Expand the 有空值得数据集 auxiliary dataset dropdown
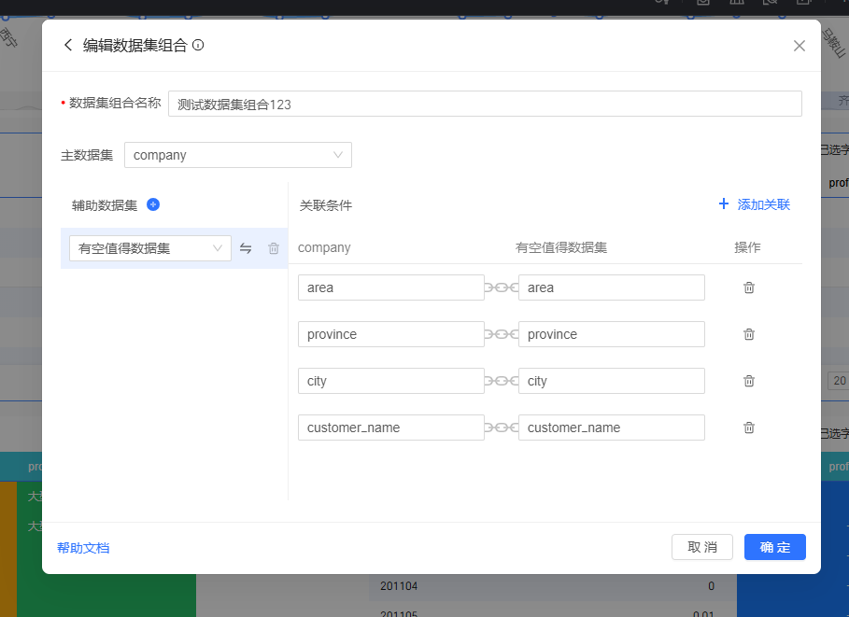 [x=149, y=248]
